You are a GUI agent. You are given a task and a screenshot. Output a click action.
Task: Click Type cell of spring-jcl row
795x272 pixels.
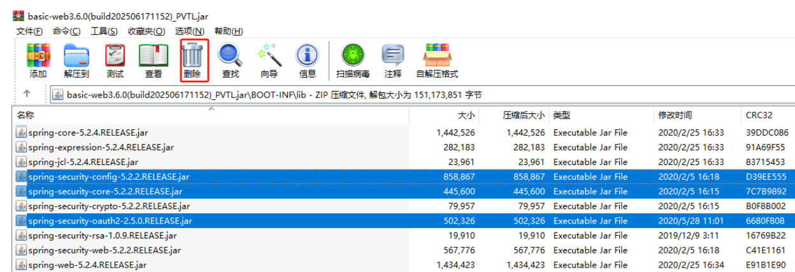tap(591, 162)
